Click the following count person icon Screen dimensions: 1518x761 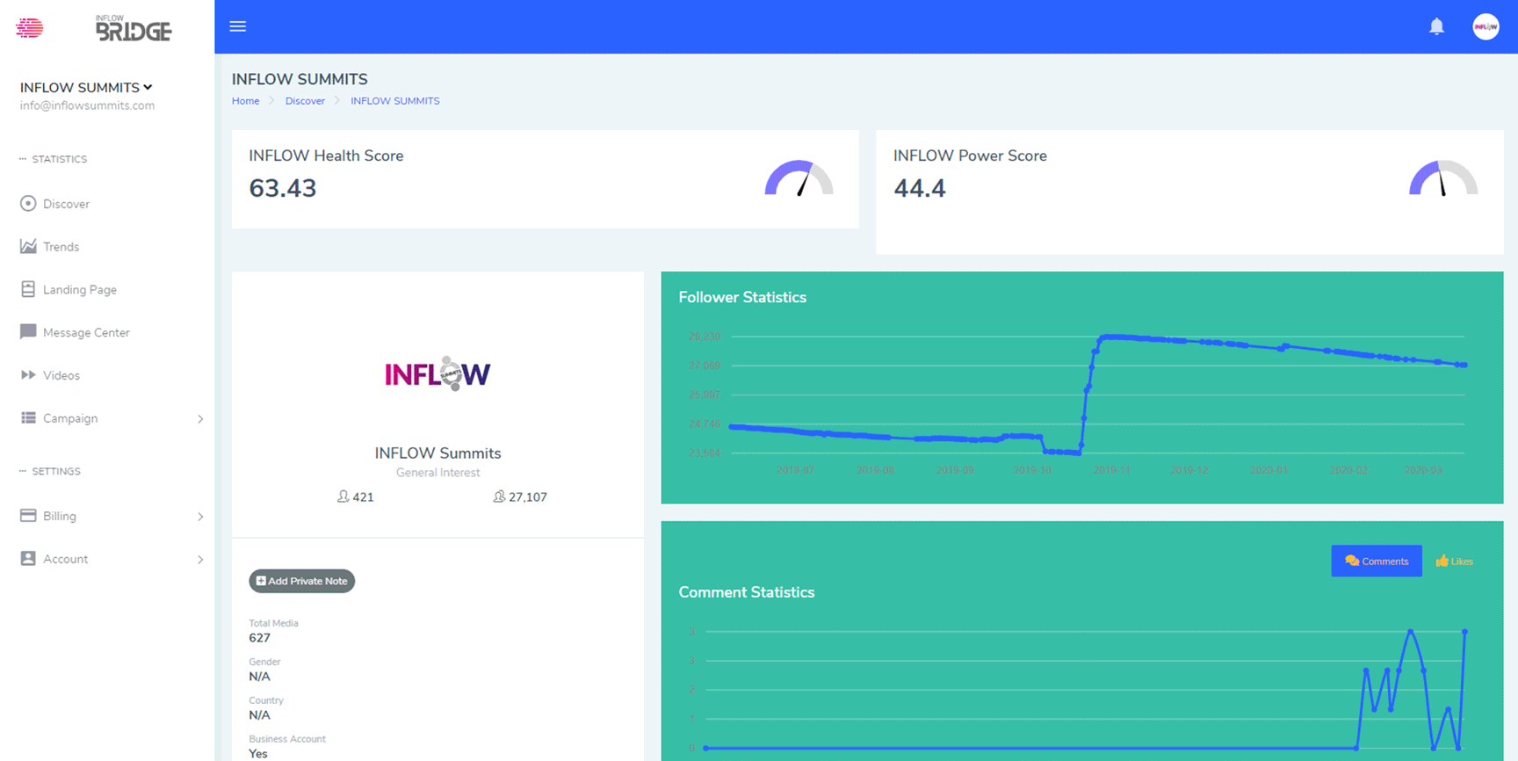click(343, 496)
